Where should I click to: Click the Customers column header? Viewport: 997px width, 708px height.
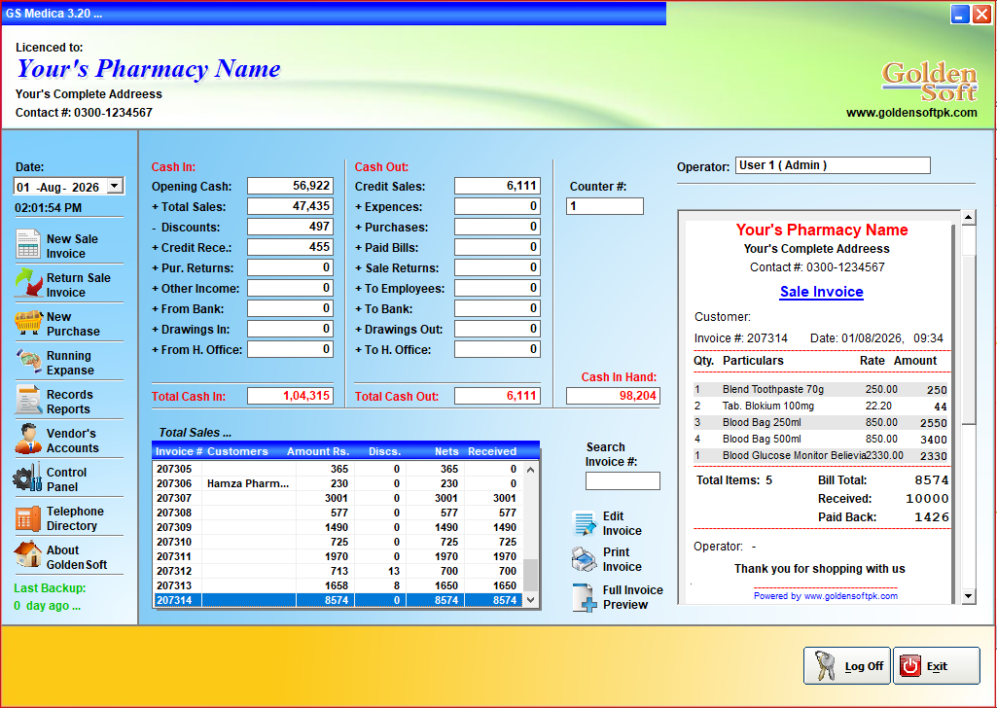tap(237, 451)
